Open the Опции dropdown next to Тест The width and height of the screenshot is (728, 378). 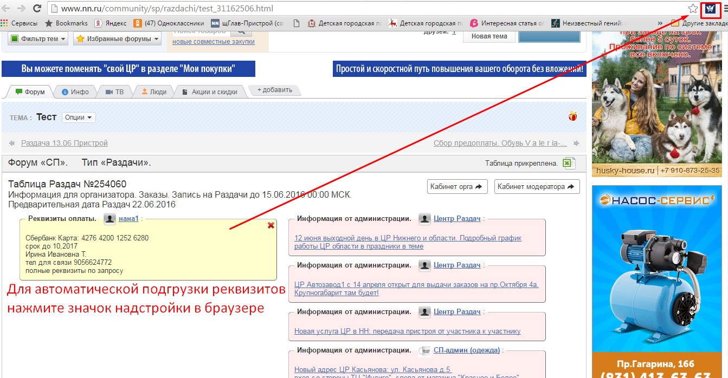[79, 118]
